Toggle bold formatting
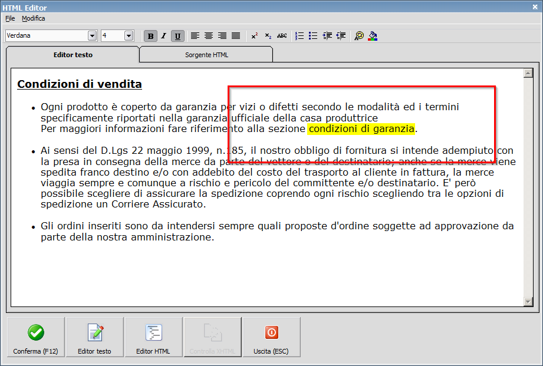 pyautogui.click(x=151, y=36)
